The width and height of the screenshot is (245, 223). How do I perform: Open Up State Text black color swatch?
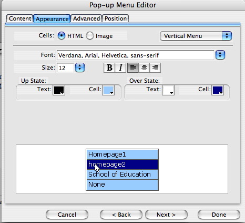pyautogui.click(x=59, y=90)
